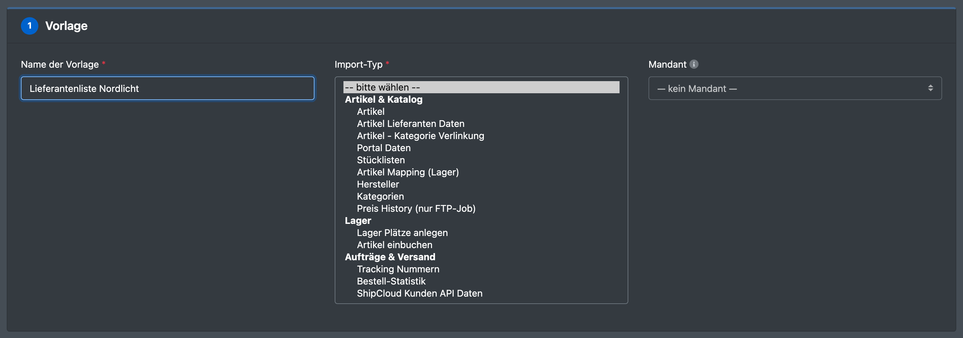Select 'Hersteller' in the list

tap(481, 184)
